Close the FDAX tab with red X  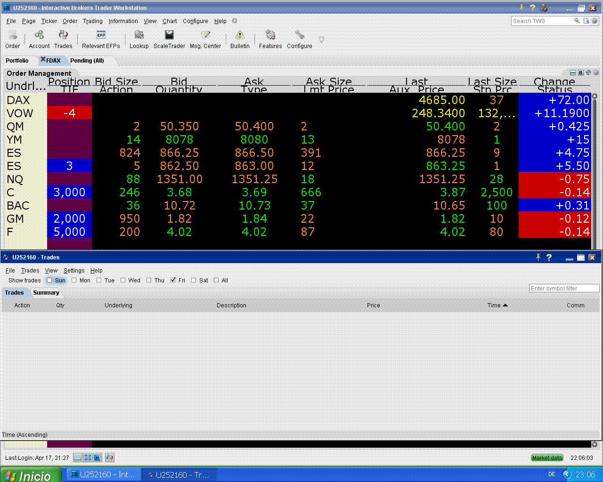[x=43, y=60]
